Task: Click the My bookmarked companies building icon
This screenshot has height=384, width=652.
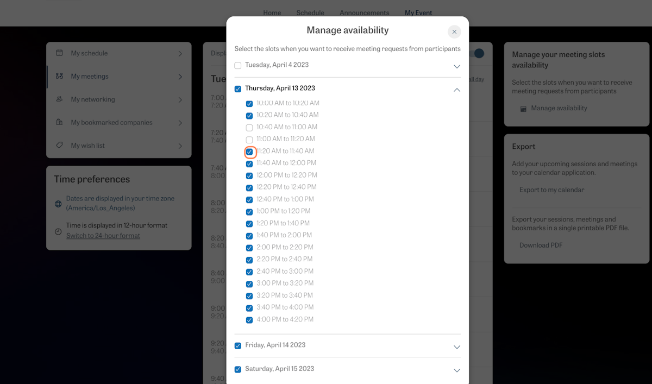Action: (x=59, y=123)
